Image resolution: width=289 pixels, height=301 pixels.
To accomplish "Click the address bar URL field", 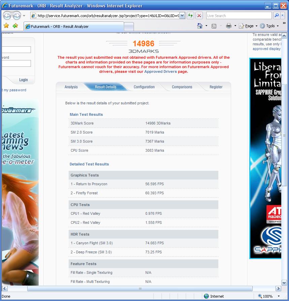I will point(105,16).
